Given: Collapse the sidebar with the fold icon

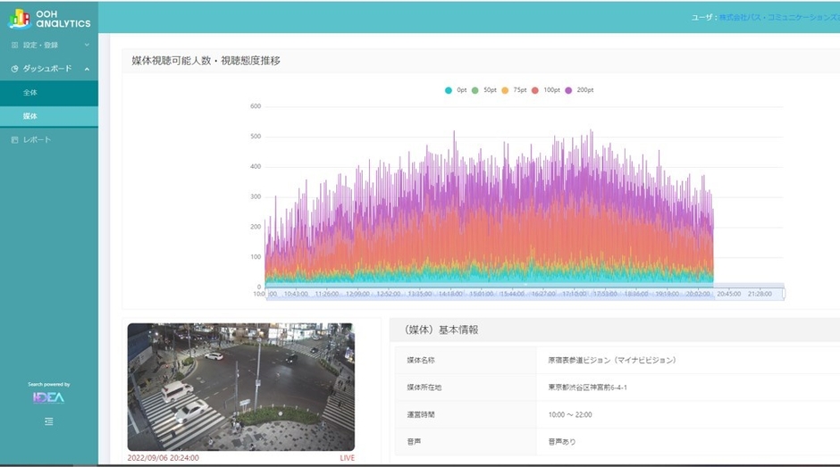Looking at the screenshot, I should [48, 421].
